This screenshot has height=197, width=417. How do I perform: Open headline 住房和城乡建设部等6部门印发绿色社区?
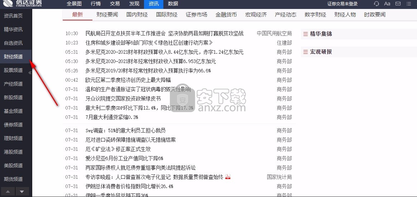click(x=149, y=43)
